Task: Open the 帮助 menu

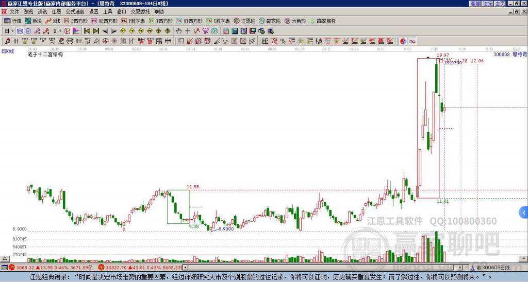Action: (159, 12)
